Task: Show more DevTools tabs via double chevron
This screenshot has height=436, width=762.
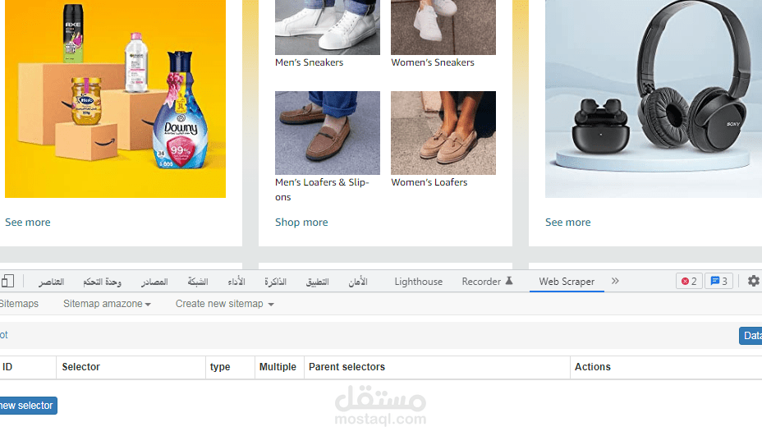Action: pyautogui.click(x=615, y=281)
